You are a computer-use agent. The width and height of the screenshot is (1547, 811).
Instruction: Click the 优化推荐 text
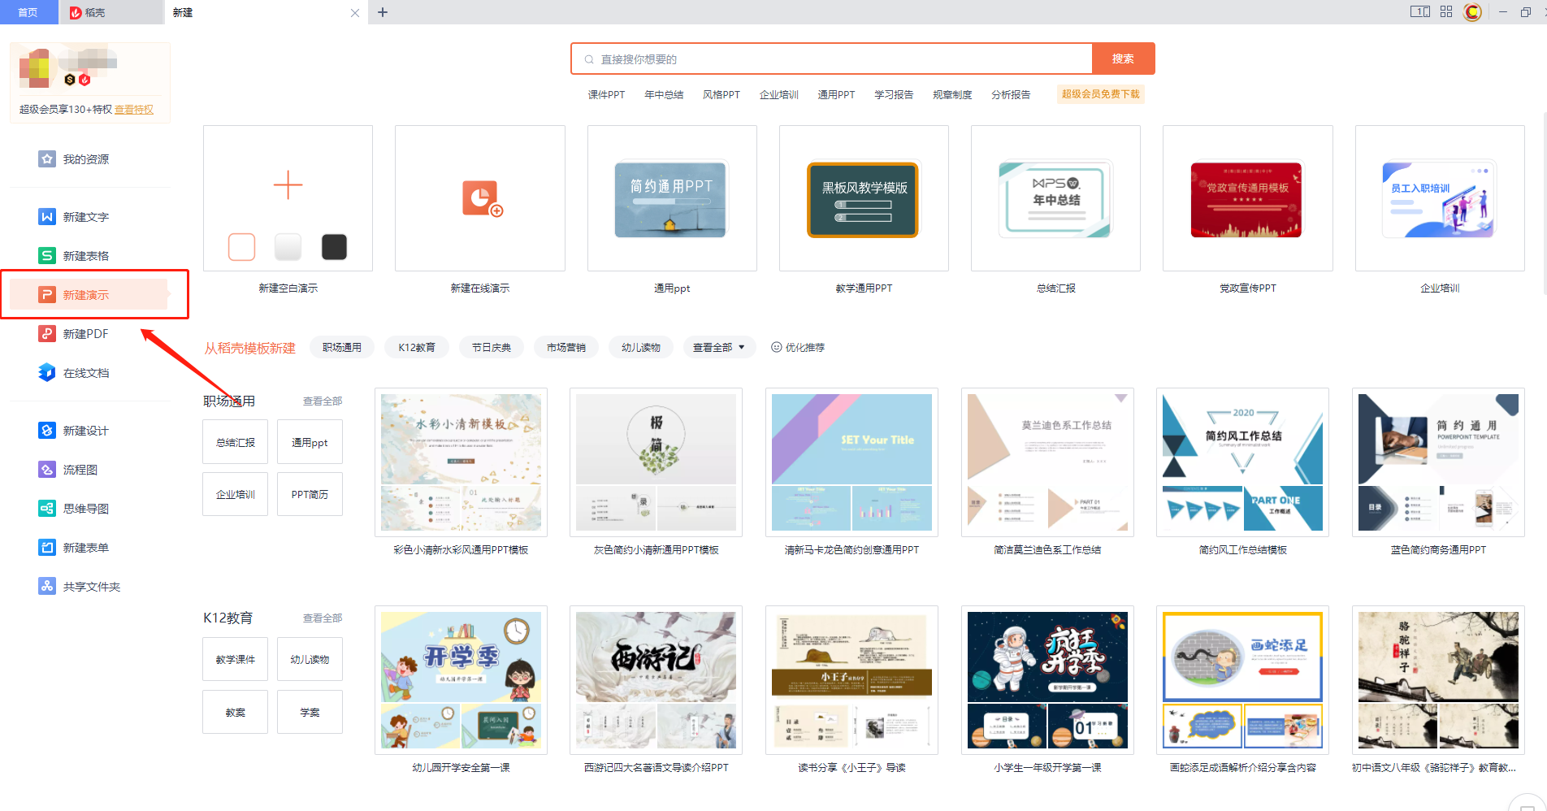tap(804, 347)
